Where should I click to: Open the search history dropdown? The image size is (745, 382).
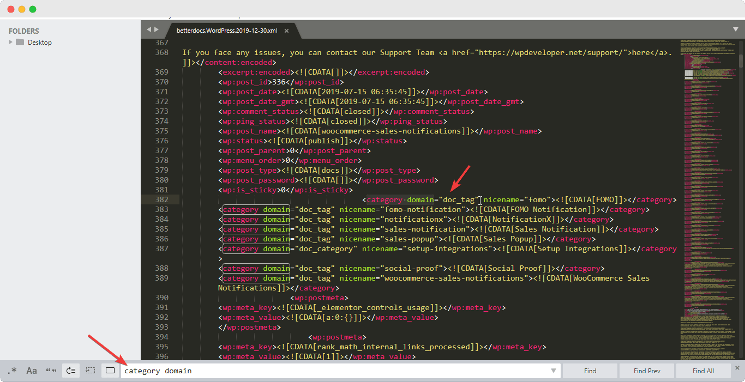pyautogui.click(x=552, y=370)
